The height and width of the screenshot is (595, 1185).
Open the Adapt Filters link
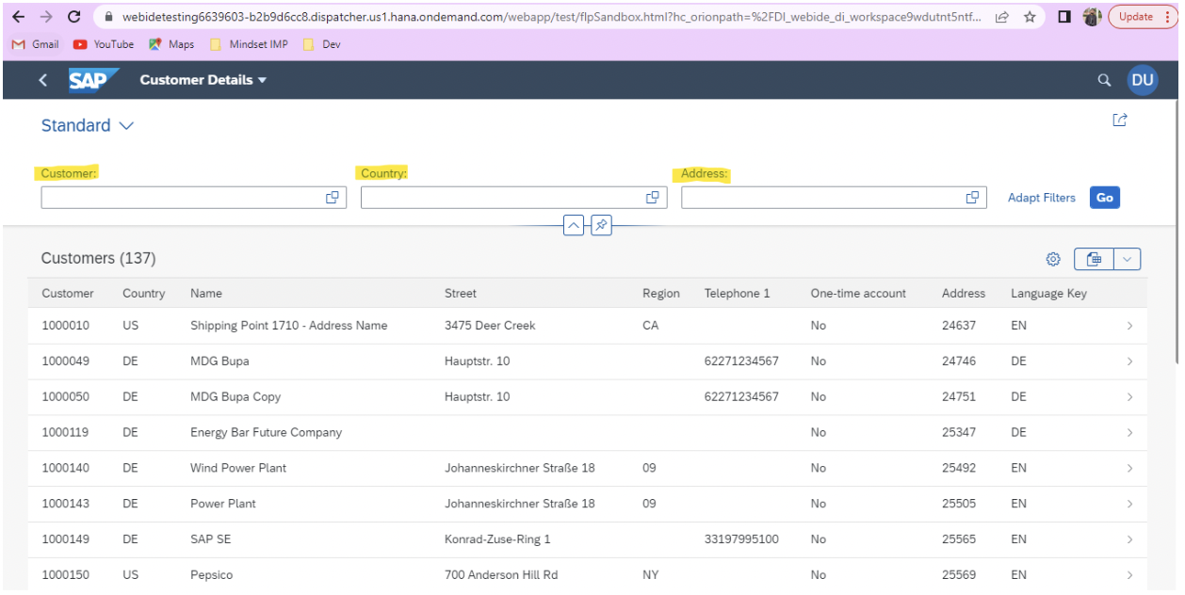point(1041,198)
